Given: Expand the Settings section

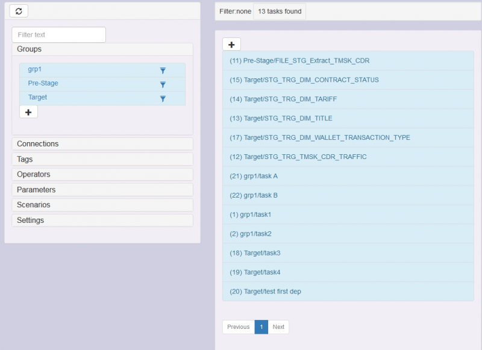Looking at the screenshot, I should 102,220.
